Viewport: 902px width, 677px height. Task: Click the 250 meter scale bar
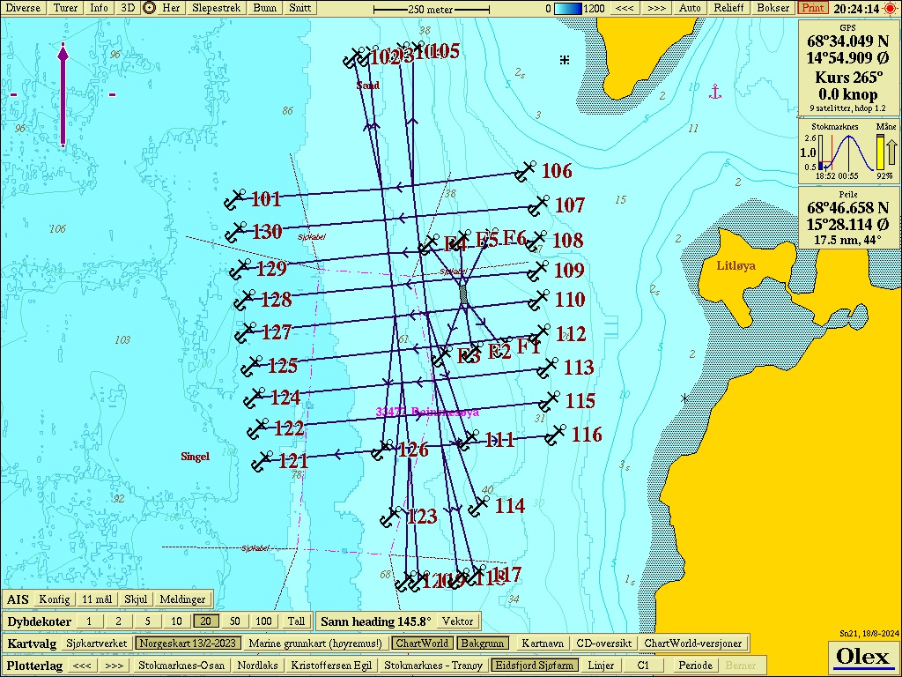[x=432, y=9]
